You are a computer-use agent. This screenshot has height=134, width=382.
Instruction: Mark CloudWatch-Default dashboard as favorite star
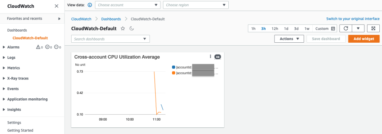[123, 29]
